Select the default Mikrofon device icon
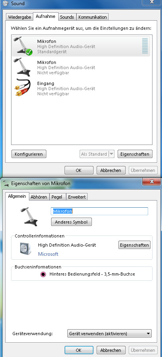The width and height of the screenshot is (162, 357). click(x=23, y=46)
